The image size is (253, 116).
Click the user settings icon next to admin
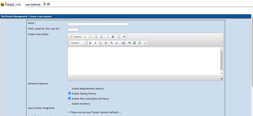[x=45, y=4]
